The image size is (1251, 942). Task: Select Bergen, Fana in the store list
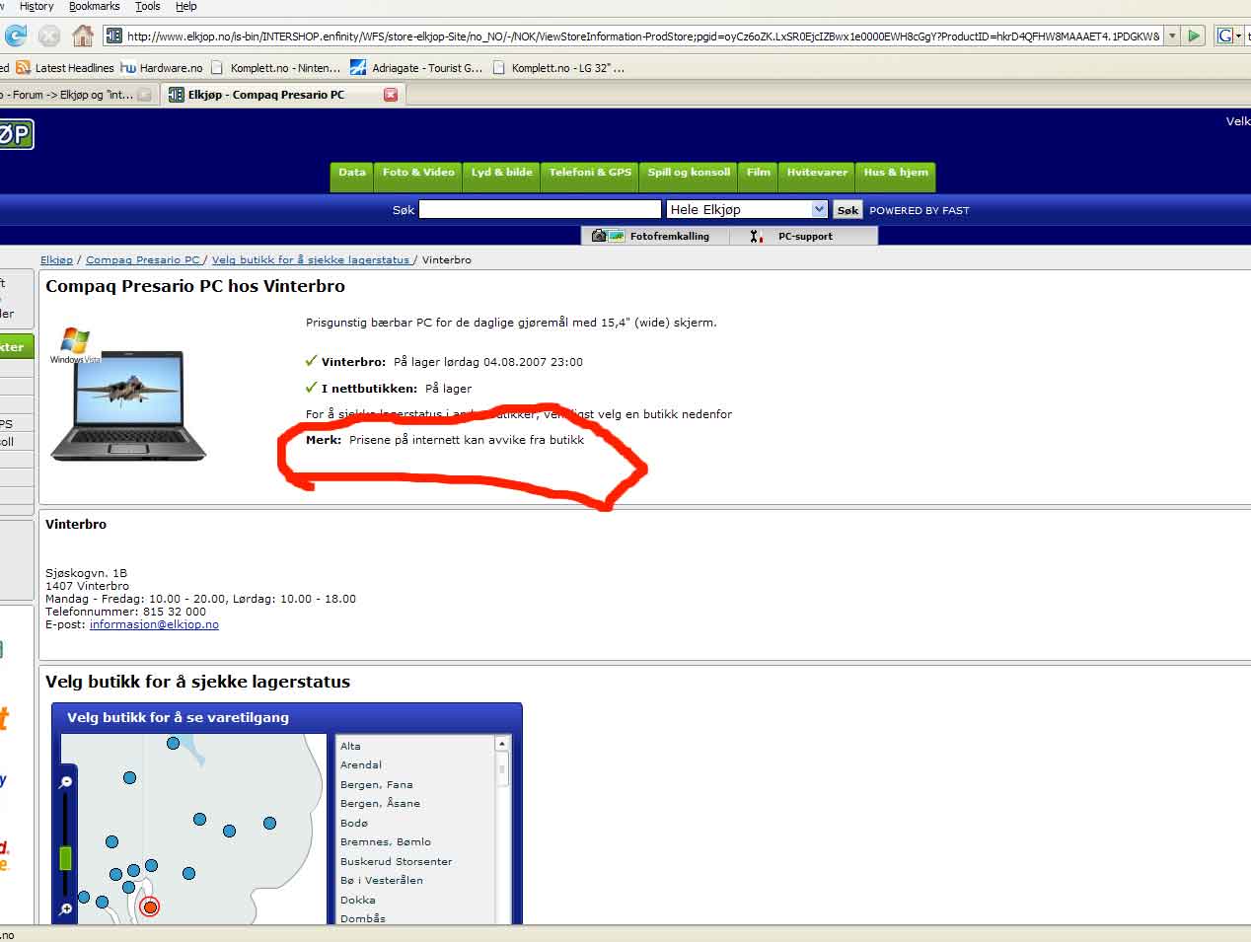(377, 784)
